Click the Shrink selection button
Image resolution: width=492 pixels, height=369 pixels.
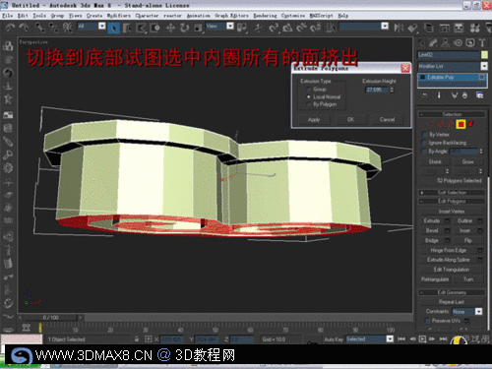[x=435, y=161]
